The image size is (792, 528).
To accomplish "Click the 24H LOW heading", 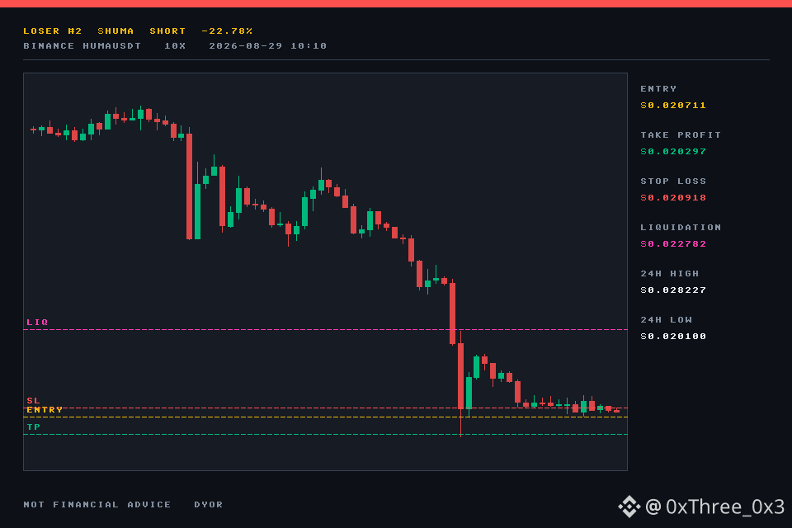I will pos(667,320).
